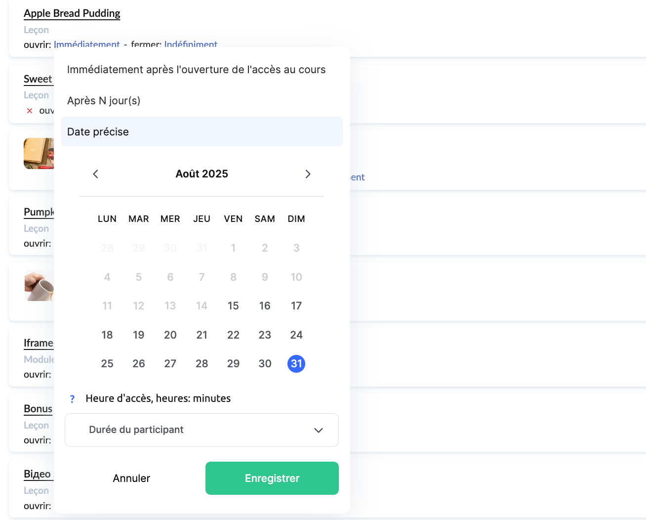Go to previous month in calendar
Image resolution: width=646 pixels, height=520 pixels.
[96, 174]
